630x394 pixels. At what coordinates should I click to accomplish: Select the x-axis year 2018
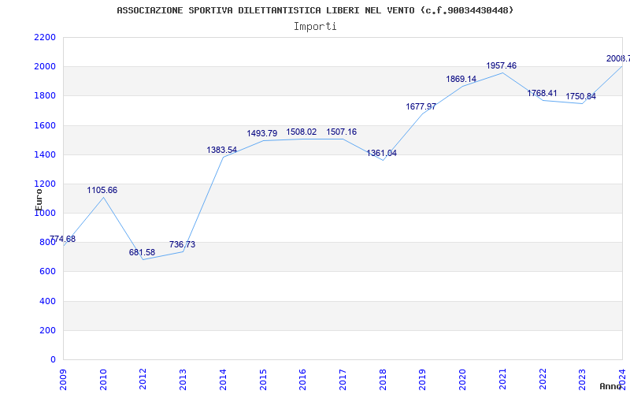(383, 379)
